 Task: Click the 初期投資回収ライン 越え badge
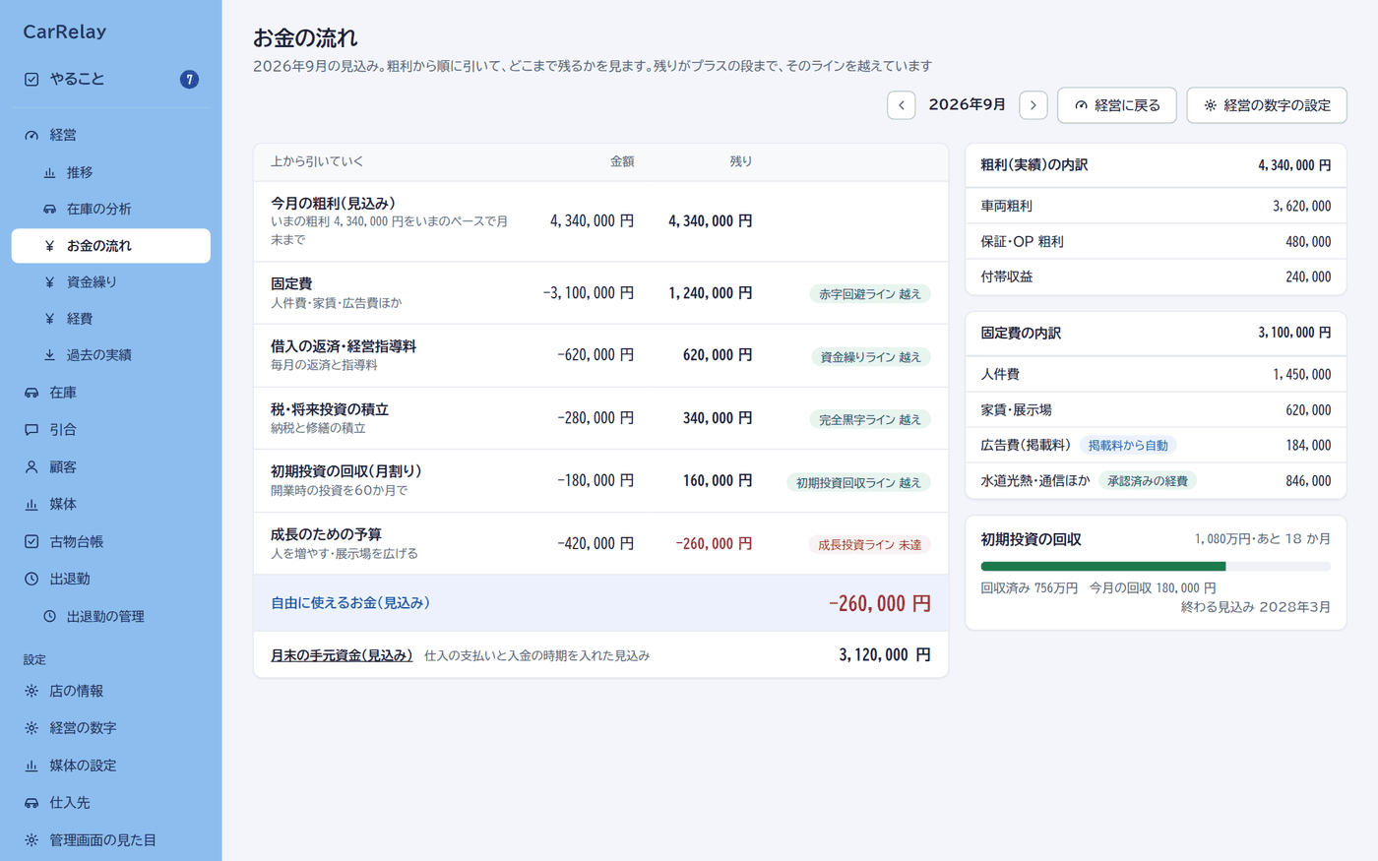[x=858, y=482]
